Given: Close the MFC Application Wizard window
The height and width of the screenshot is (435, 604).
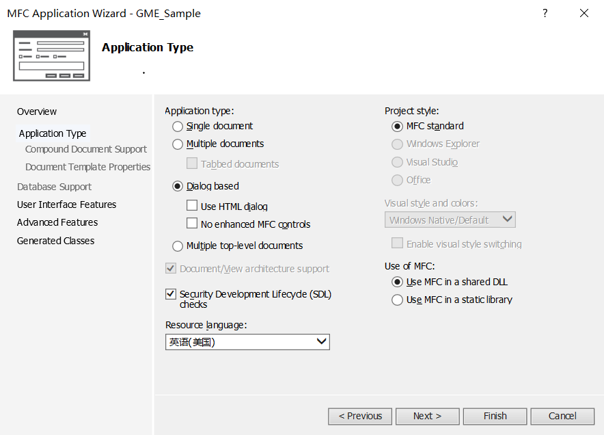Looking at the screenshot, I should (584, 13).
